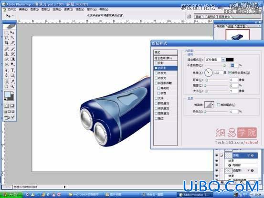Viewport: 264px width, 198px height.
Task: Select the Clone Stamp tool
Action: click(x=7, y=54)
